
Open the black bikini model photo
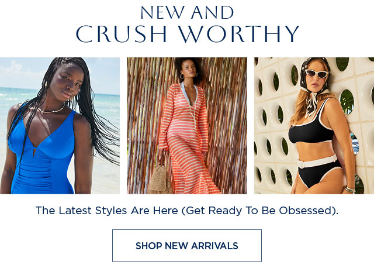click(314, 126)
